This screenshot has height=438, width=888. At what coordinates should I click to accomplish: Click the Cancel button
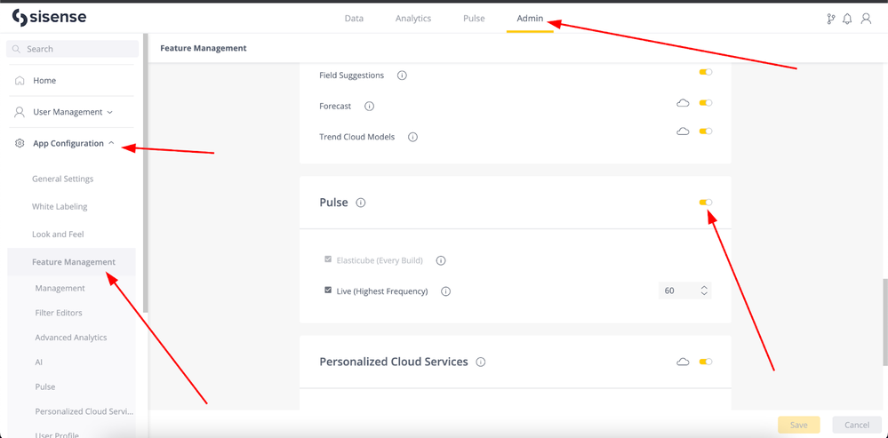click(856, 425)
